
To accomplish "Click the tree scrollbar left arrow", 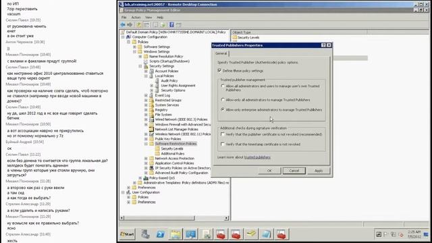I will 122,218.
